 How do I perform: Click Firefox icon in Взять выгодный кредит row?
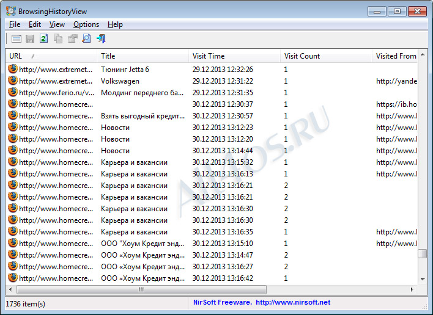13,115
